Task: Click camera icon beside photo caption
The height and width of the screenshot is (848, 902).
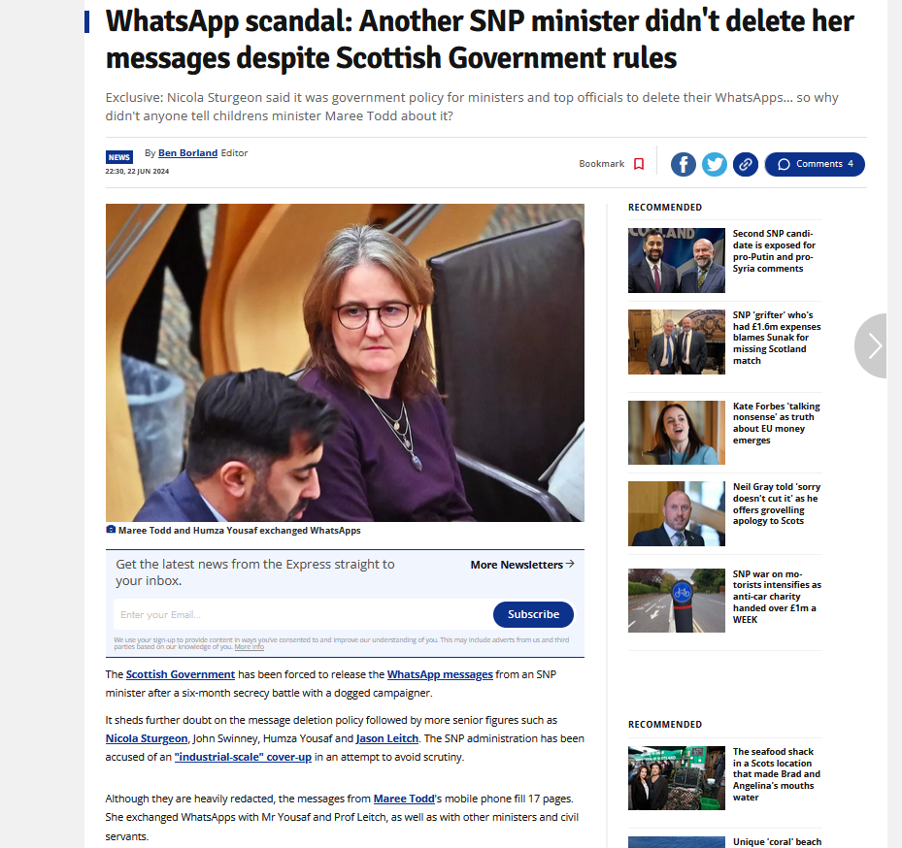Action: tap(111, 530)
